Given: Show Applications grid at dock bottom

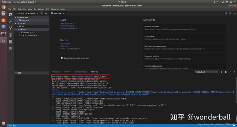Looking at the screenshot, I should pyautogui.click(x=3, y=124).
